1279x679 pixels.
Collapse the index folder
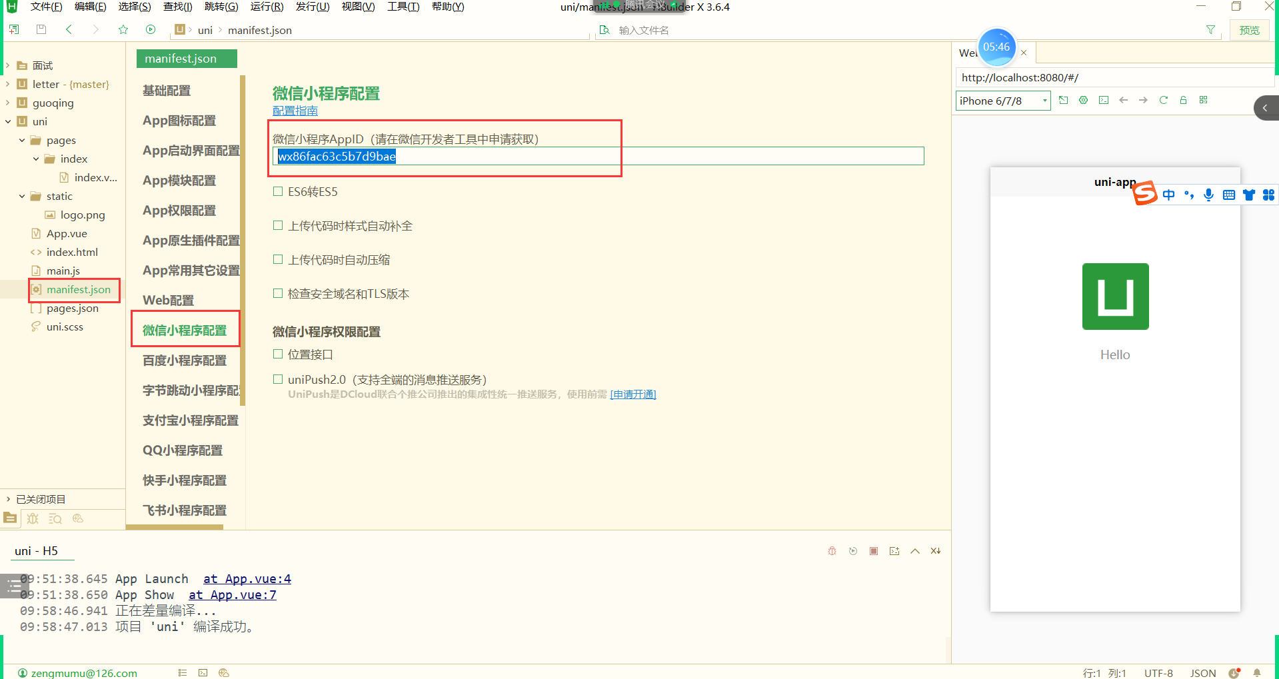(36, 159)
